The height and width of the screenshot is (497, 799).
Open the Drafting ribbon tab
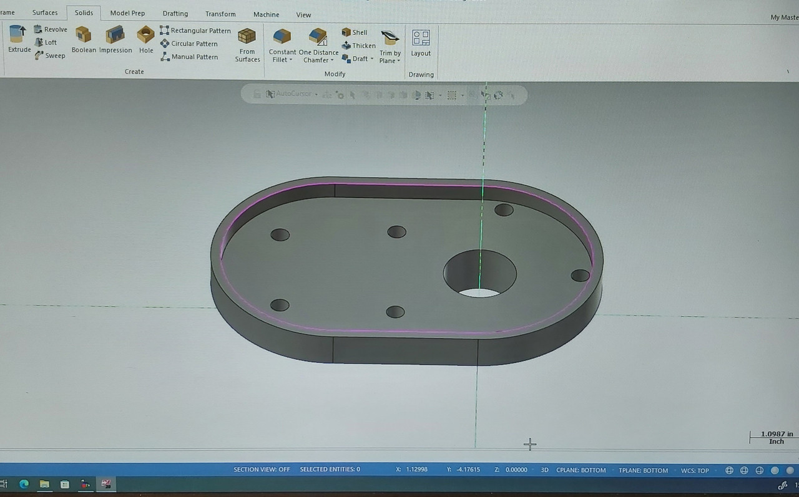pos(175,14)
